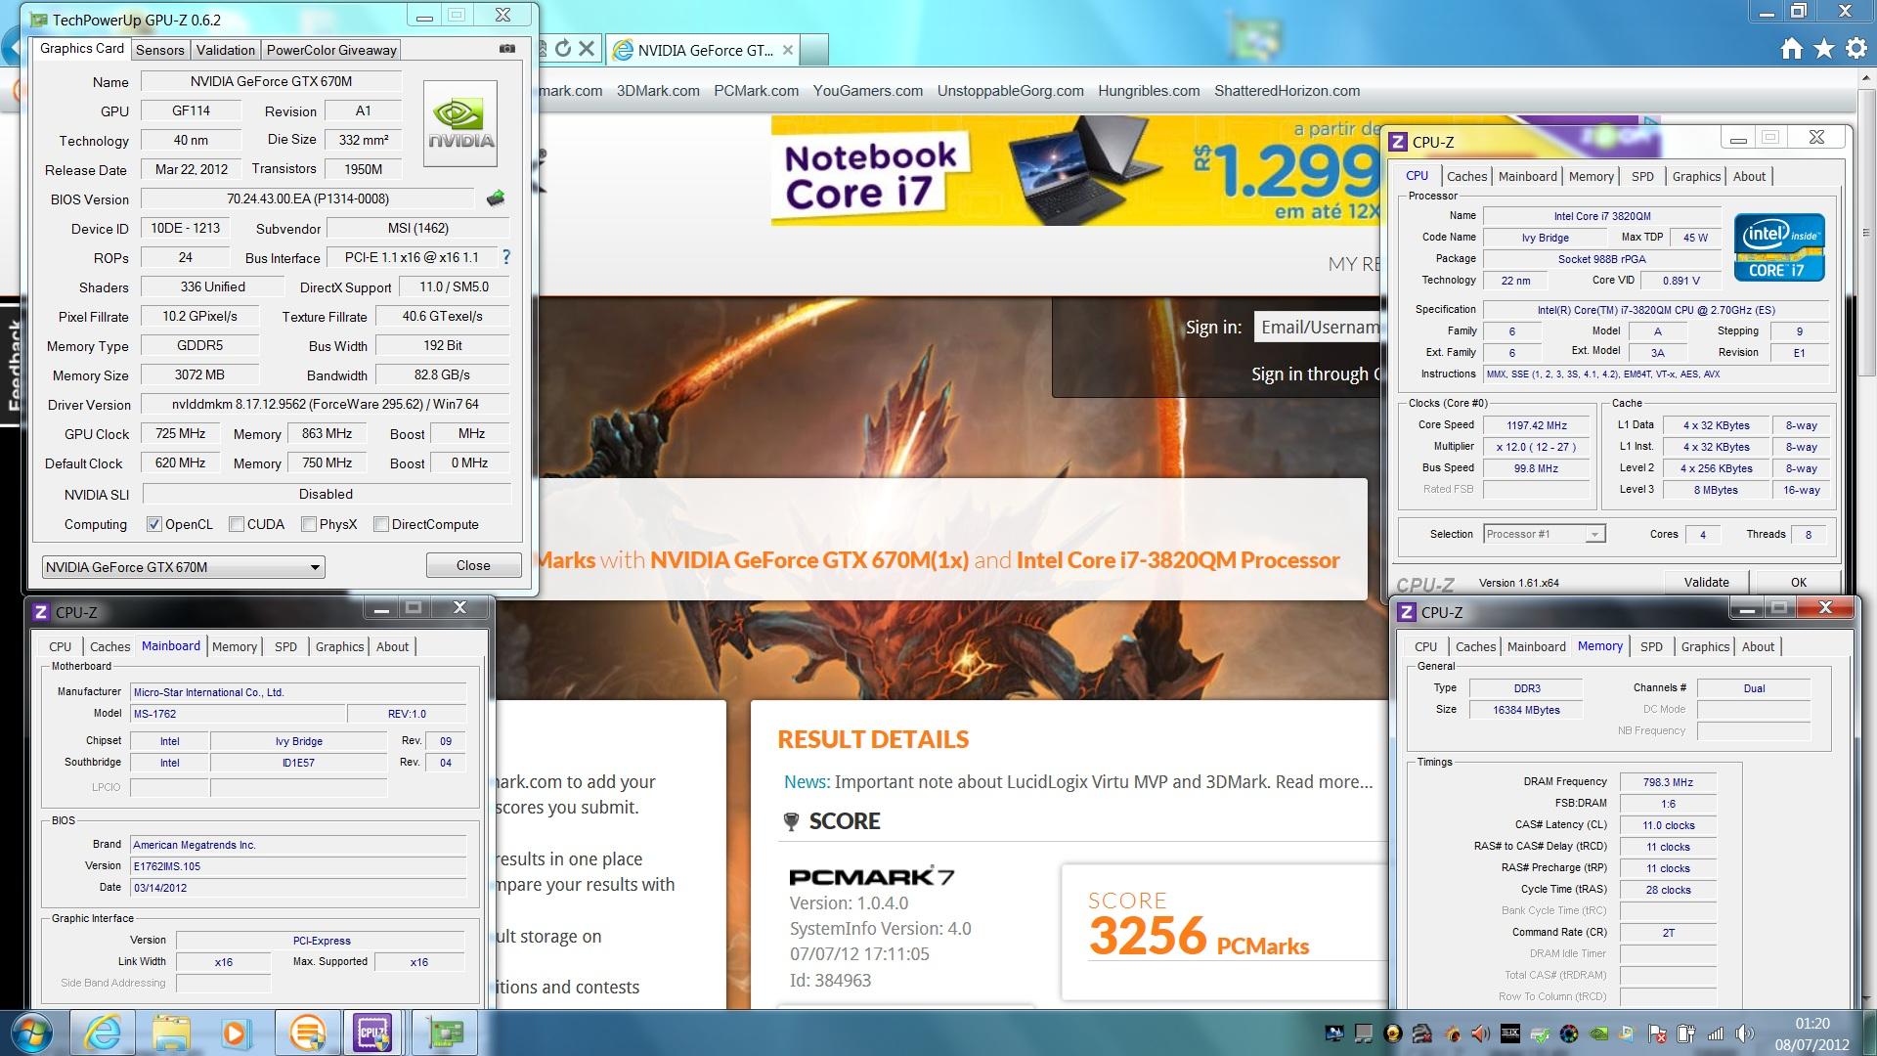Click the Action Center flag tray icon

1657,1034
